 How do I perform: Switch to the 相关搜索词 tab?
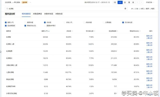(26, 14)
